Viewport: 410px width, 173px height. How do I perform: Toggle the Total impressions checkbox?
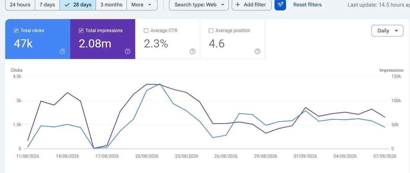tap(81, 31)
